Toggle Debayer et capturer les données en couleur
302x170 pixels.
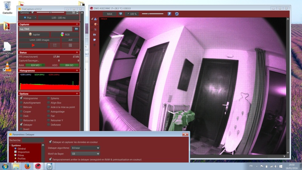point(50,142)
